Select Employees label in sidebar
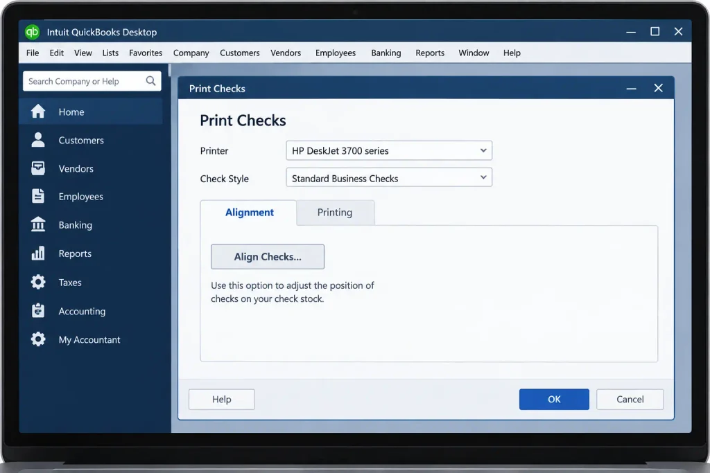Image resolution: width=710 pixels, height=473 pixels. point(80,197)
